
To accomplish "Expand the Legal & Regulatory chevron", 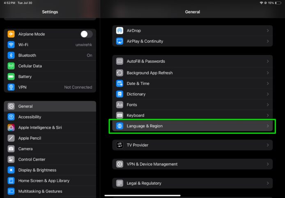I will 267,183.
